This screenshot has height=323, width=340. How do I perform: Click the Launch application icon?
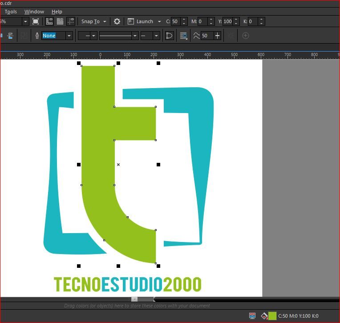tap(131, 21)
